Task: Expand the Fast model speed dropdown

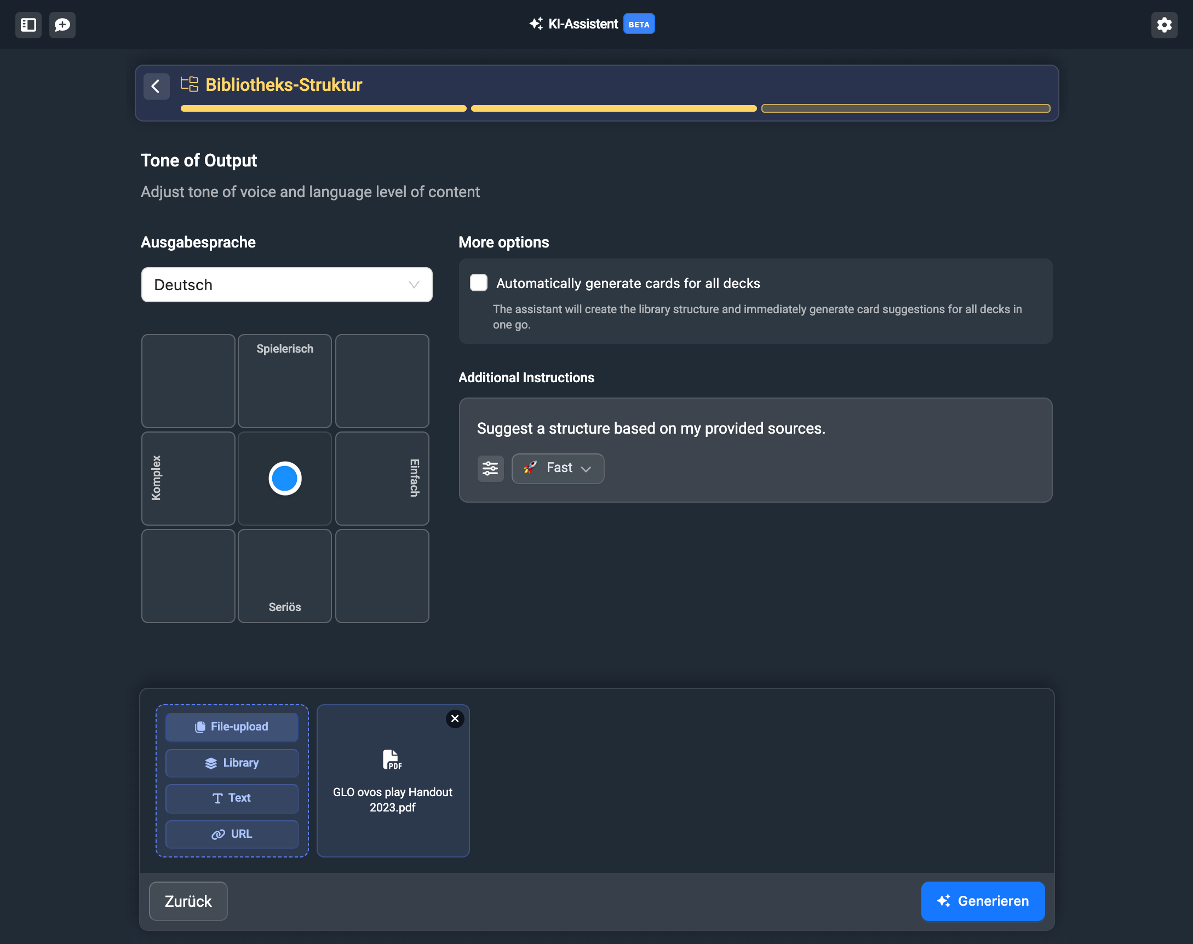Action: coord(557,469)
